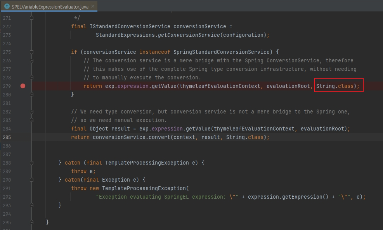Click line number 273 in the gutter

tap(7, 35)
